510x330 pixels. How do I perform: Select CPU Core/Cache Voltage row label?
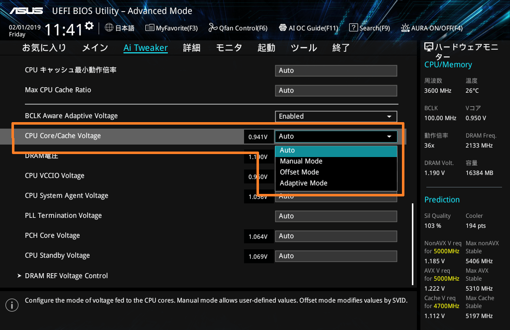[63, 136]
